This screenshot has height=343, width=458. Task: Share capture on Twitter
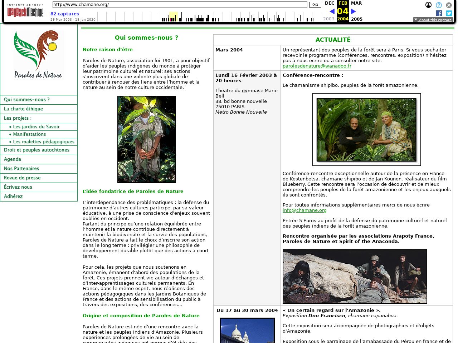click(x=449, y=13)
